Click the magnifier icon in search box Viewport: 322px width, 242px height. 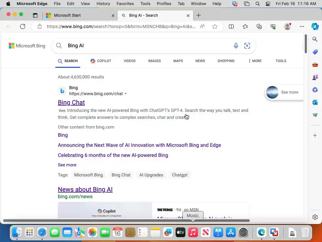tap(59, 46)
